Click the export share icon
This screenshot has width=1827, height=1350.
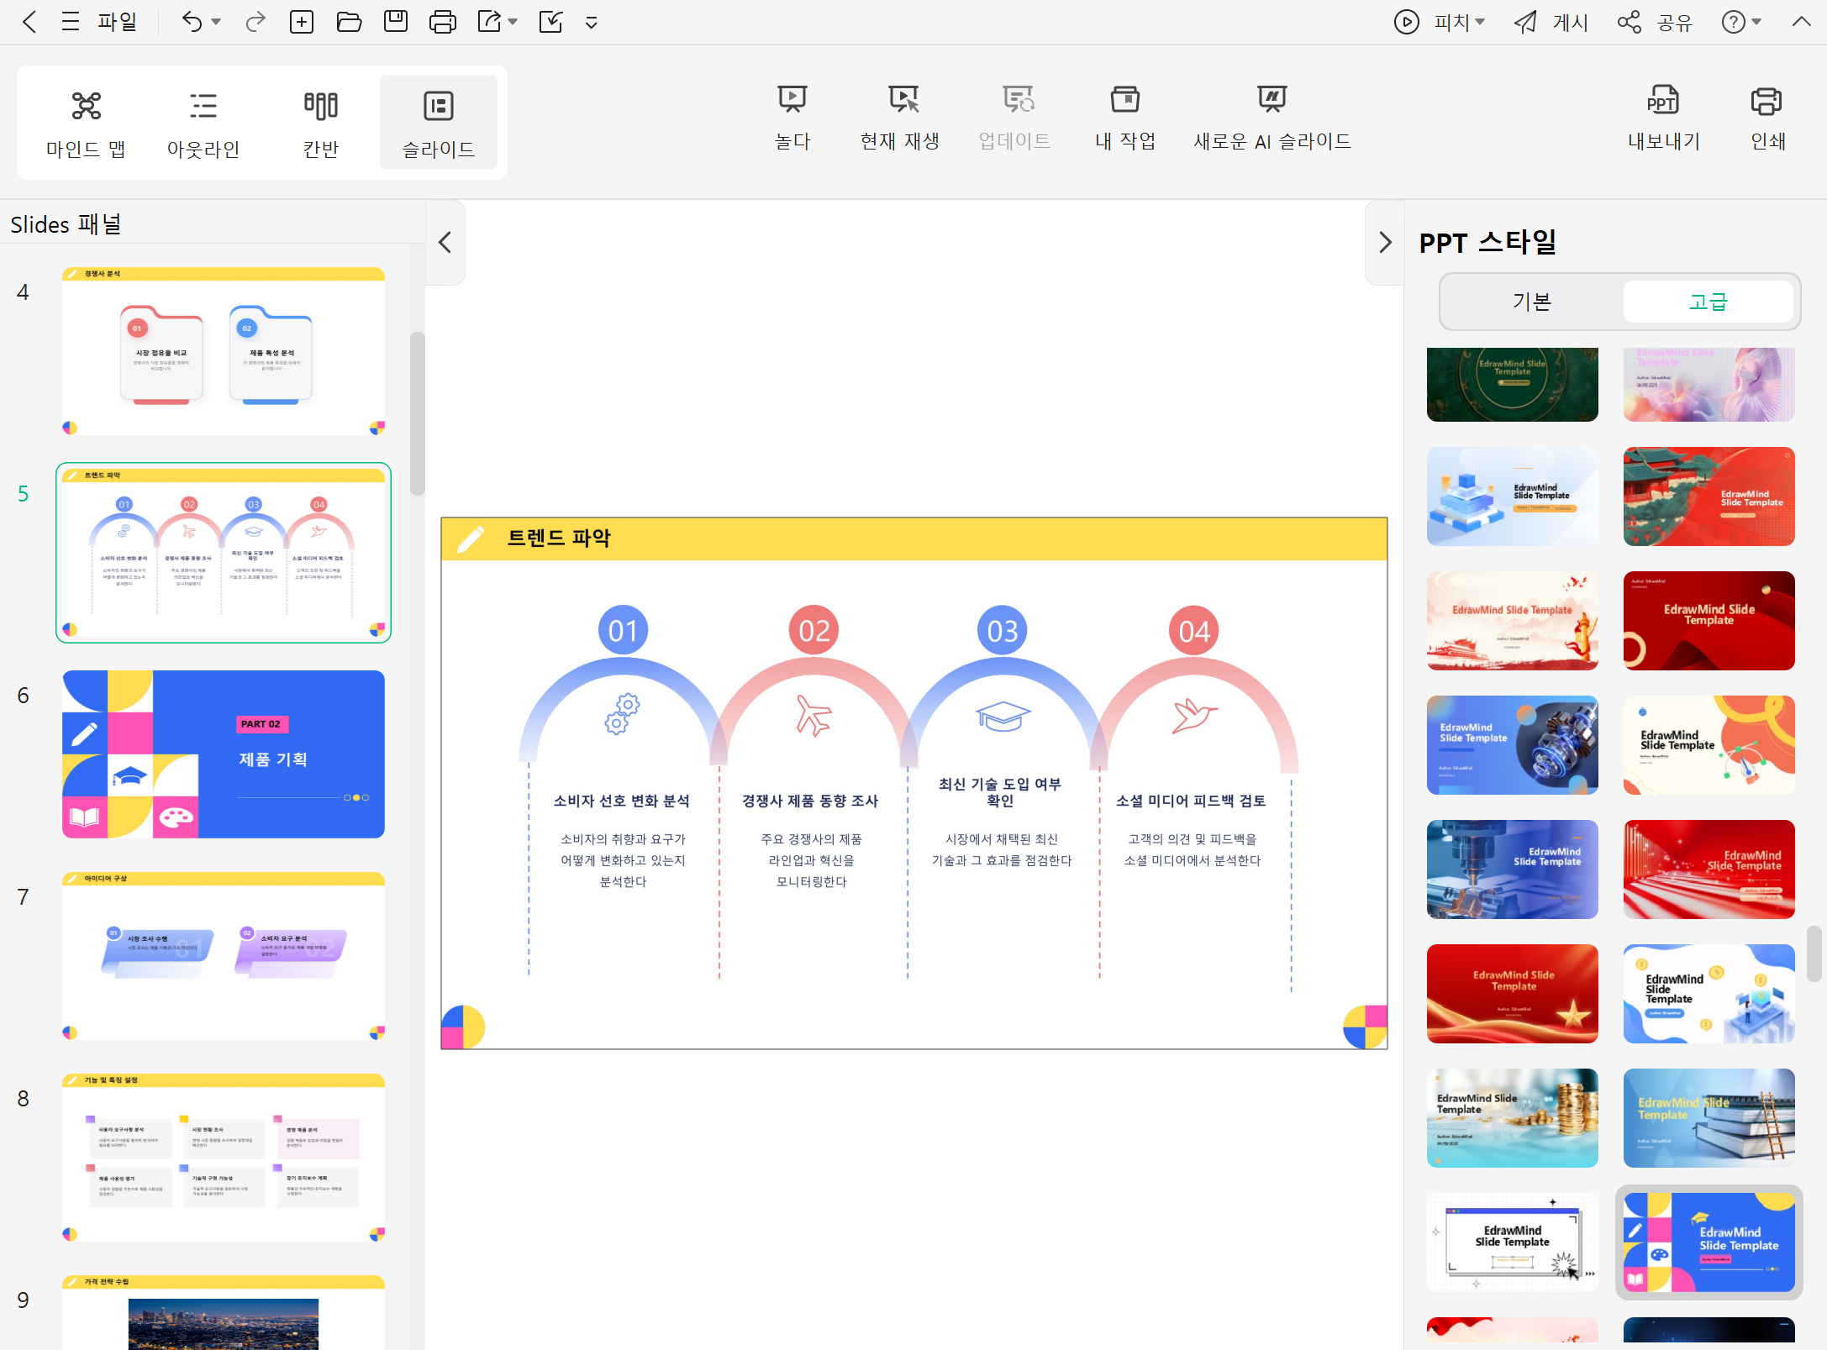(490, 22)
